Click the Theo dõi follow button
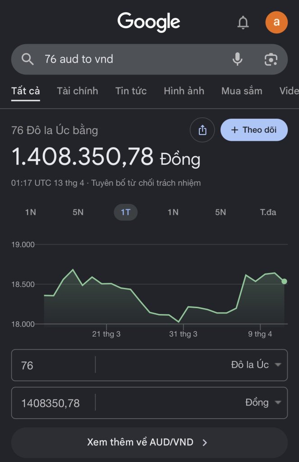Viewport: 299px width, 462px height. (254, 130)
